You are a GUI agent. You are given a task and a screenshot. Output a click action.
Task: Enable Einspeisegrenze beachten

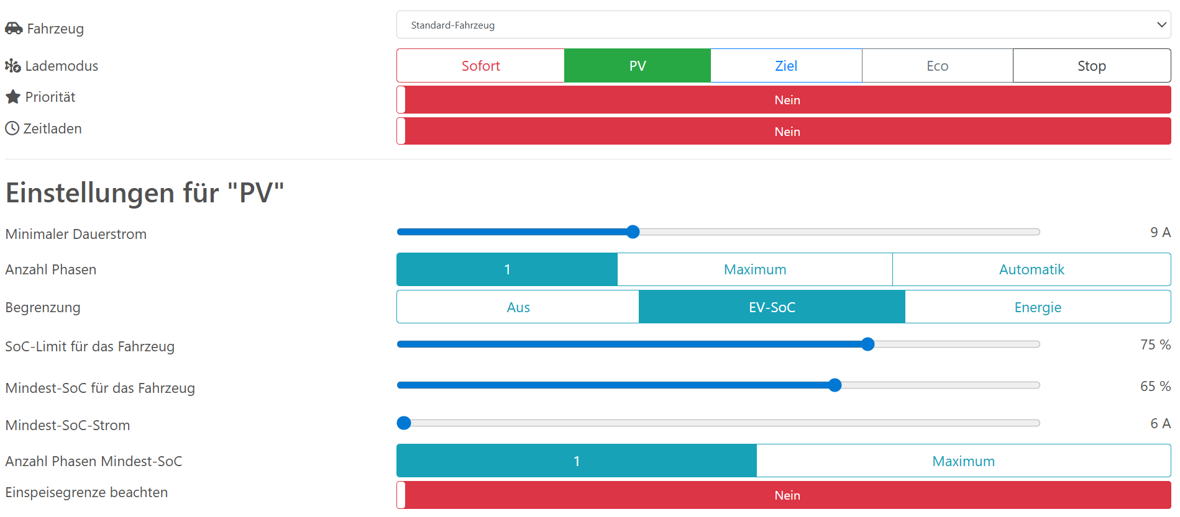783,495
